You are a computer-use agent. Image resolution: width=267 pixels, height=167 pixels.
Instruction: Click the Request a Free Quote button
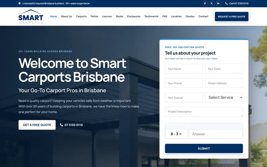pyautogui.click(x=232, y=16)
